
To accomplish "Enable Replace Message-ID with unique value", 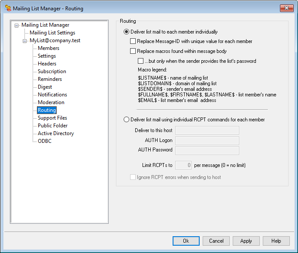I will 133,42.
